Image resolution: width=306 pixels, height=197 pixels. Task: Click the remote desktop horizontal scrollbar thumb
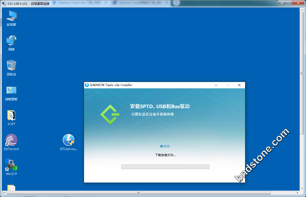pos(138,193)
